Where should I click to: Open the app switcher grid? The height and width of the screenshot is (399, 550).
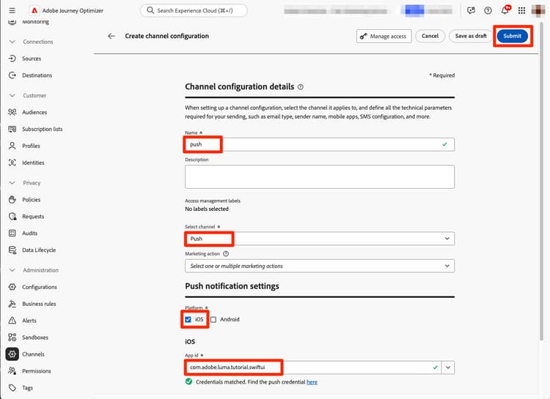[x=521, y=10]
